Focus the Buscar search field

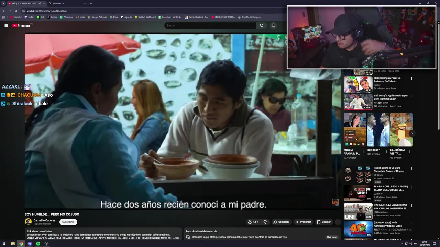click(210, 25)
